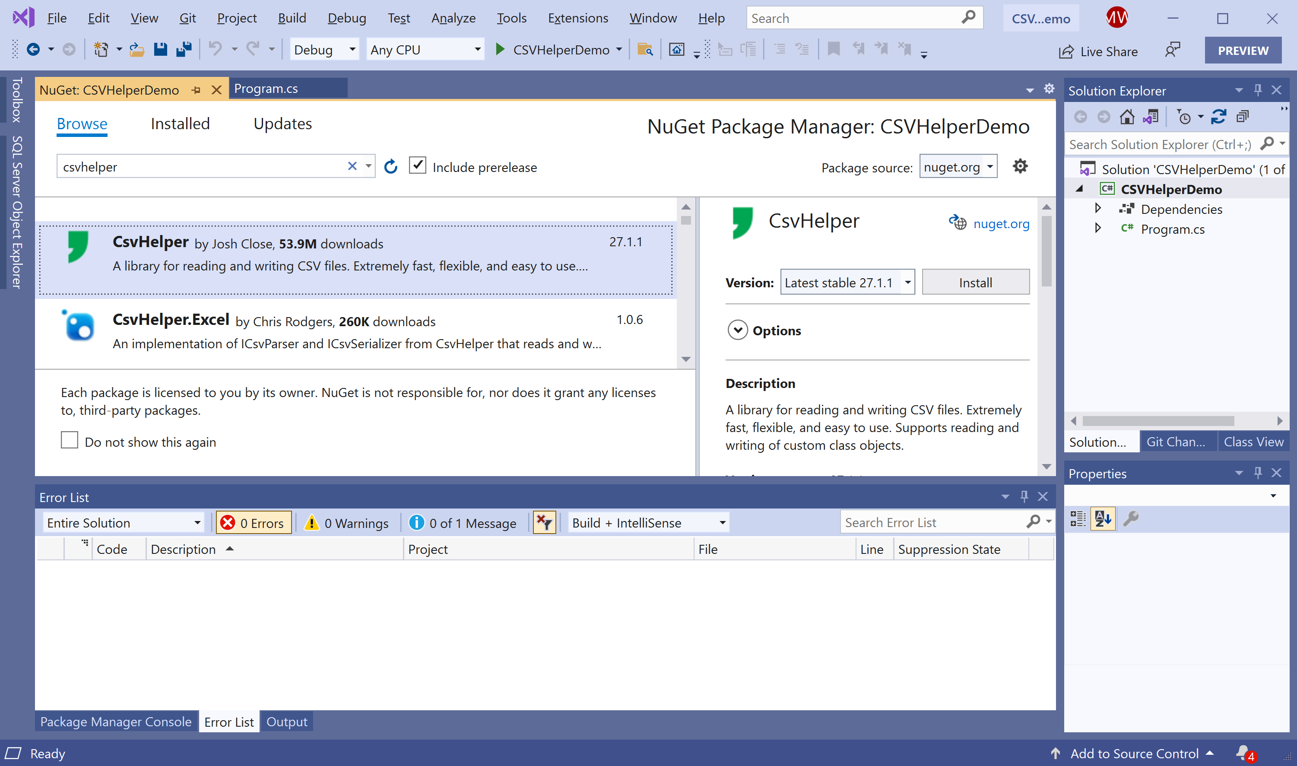The width and height of the screenshot is (1297, 766).
Task: Click the Home icon in Solution Explorer
Action: click(1127, 117)
